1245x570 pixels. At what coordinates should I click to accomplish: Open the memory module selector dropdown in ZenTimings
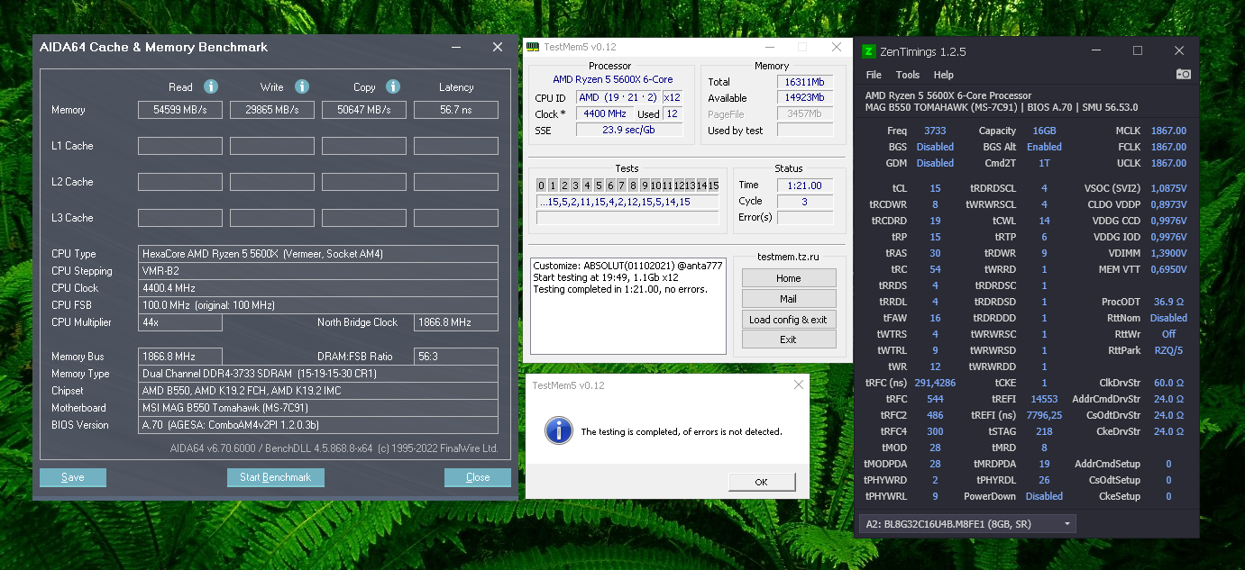(966, 523)
